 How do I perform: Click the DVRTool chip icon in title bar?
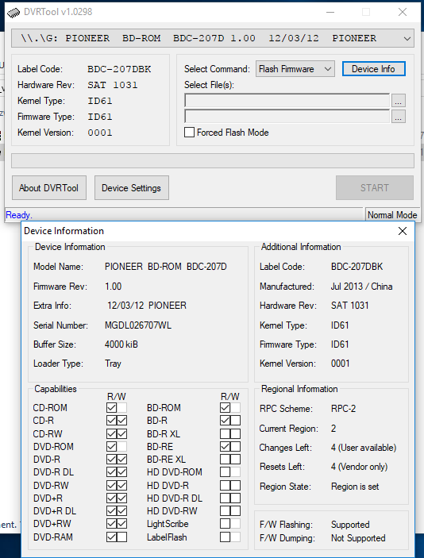pos(13,12)
